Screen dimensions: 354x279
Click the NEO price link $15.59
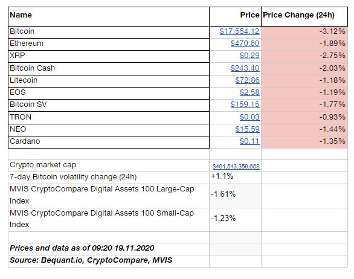point(247,129)
